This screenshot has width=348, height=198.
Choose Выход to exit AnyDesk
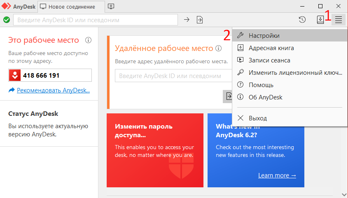pos(258,118)
